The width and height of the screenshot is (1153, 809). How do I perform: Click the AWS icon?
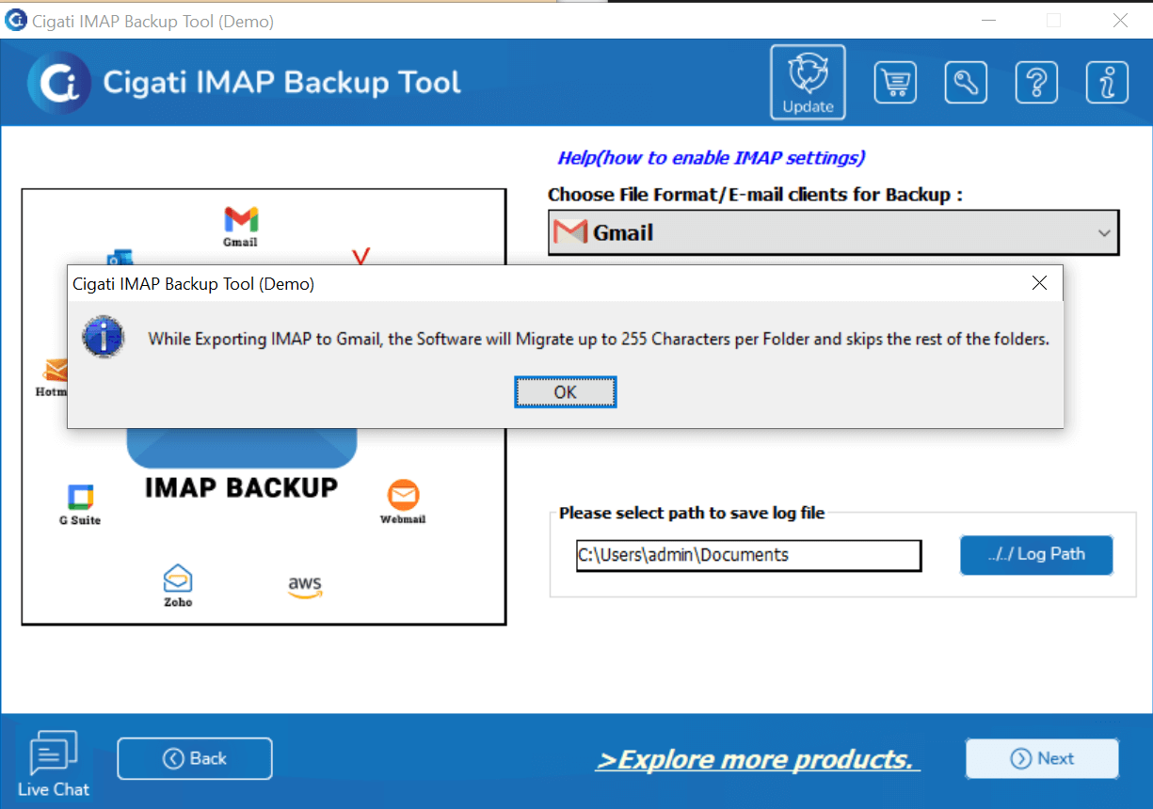click(305, 587)
